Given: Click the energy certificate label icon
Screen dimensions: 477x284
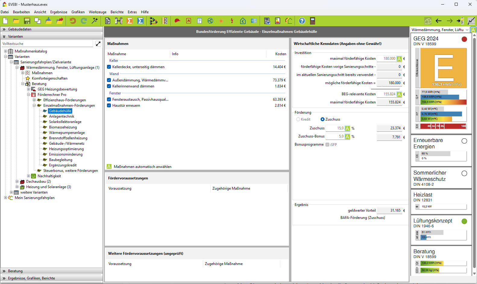Looking at the screenshot, I should pyautogui.click(x=278, y=21).
